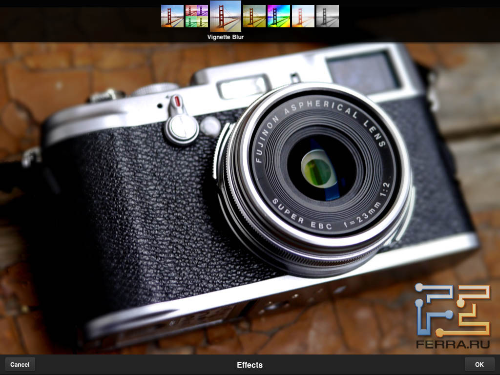Select the washed-out white glow effect thumbnail
This screenshot has height=375, width=500.
coord(303,16)
